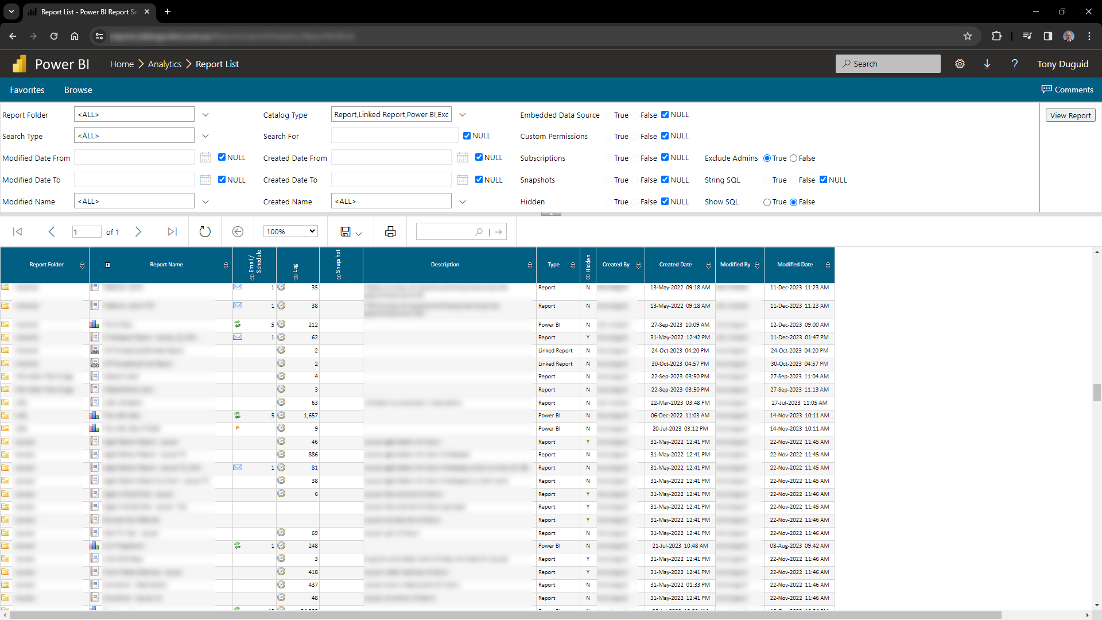Select True for Snapshots String SQL
1102x620 pixels.
[767, 180]
